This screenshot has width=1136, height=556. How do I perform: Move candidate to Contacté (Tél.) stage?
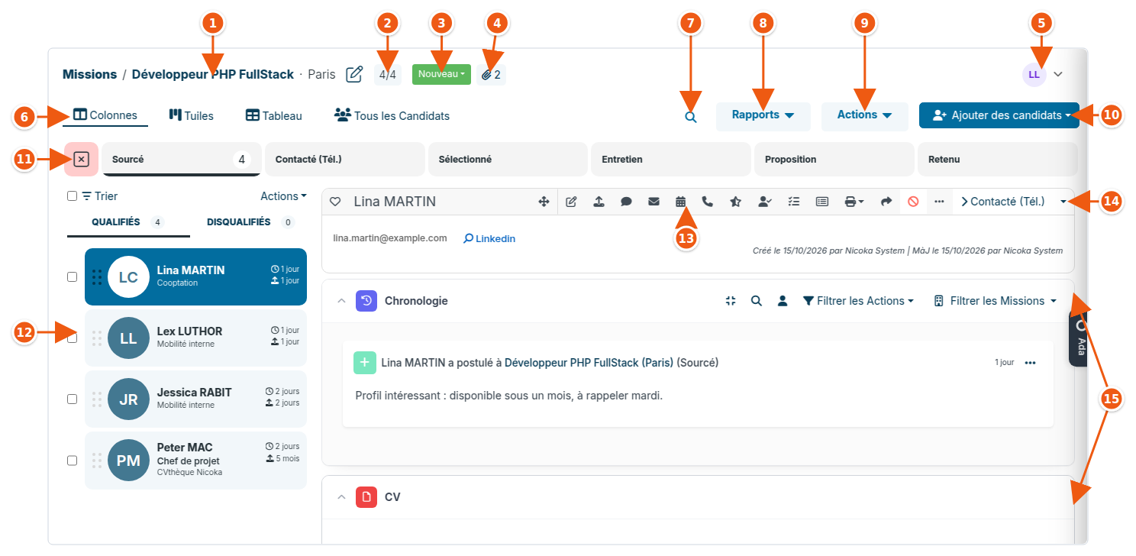tap(1002, 202)
